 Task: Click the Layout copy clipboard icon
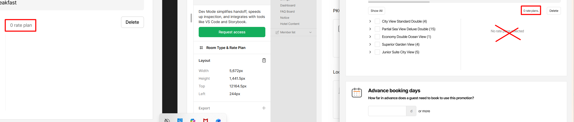point(264,60)
